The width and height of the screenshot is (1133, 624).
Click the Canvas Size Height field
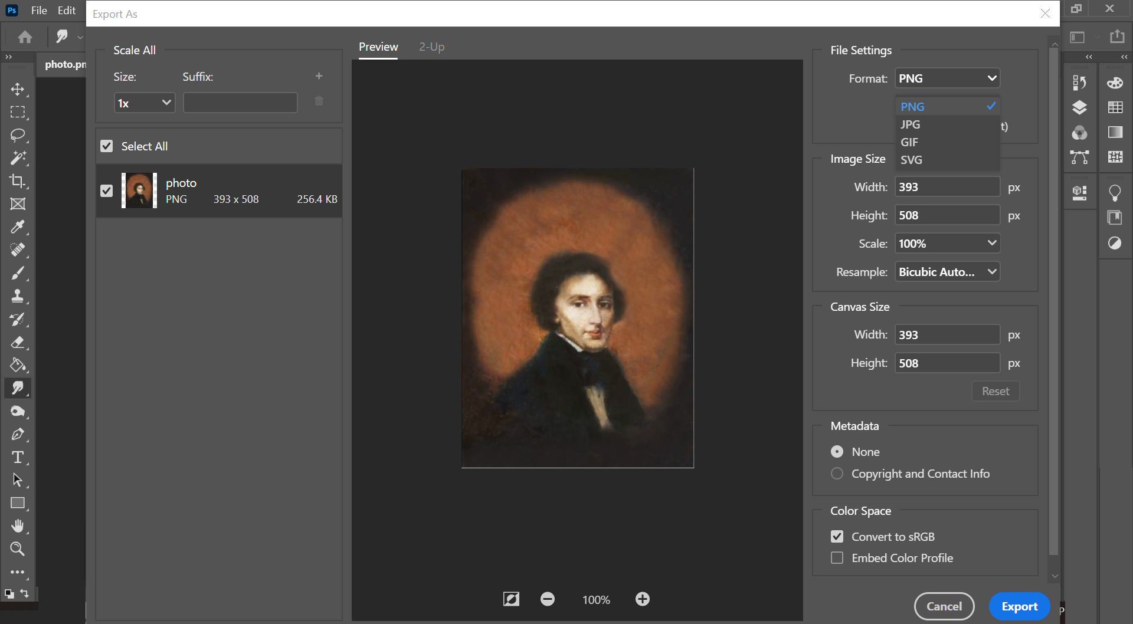(947, 363)
